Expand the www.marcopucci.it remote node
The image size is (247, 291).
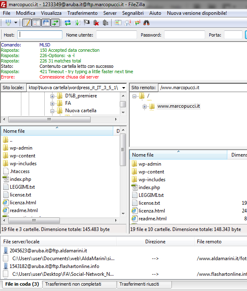click(144, 106)
